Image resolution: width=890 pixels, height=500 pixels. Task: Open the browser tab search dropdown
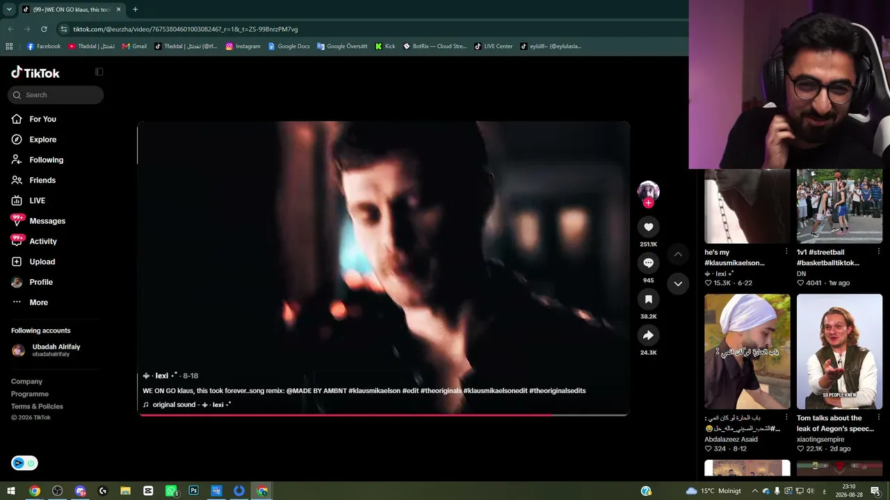9,9
